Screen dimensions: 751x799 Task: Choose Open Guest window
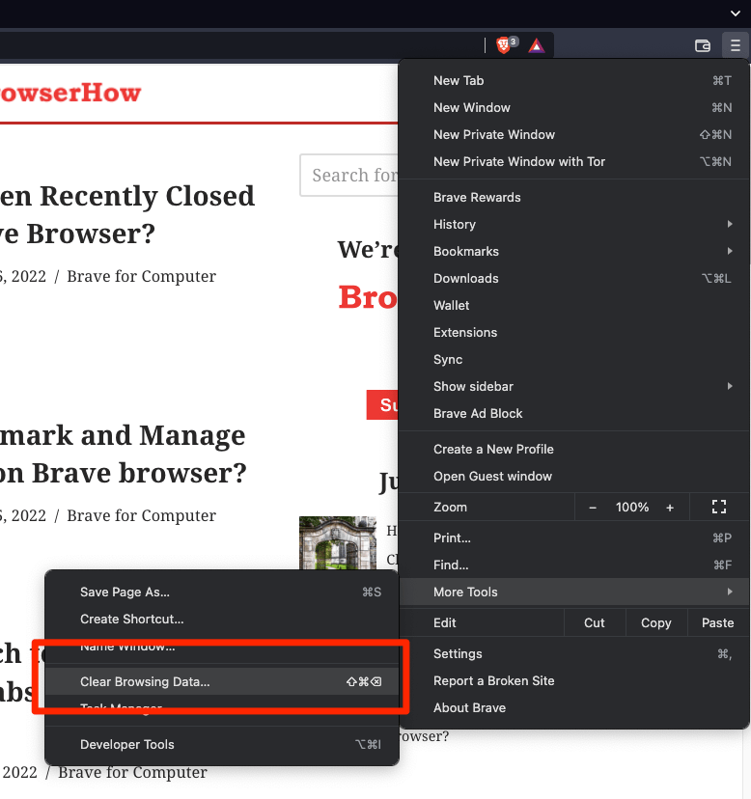click(573, 476)
